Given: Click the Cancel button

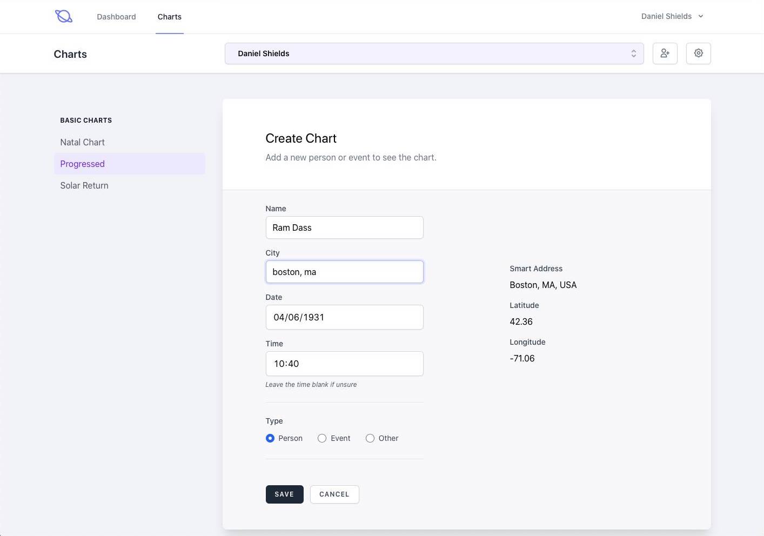Looking at the screenshot, I should (334, 494).
